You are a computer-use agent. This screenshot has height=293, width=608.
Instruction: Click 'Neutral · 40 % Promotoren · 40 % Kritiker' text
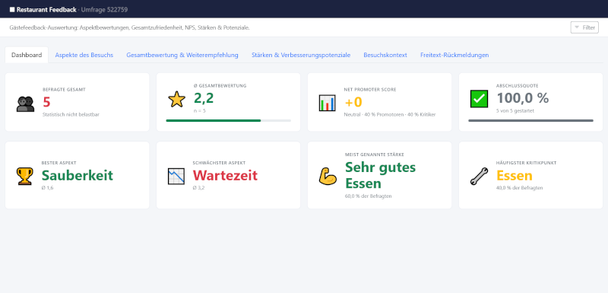[x=390, y=114]
